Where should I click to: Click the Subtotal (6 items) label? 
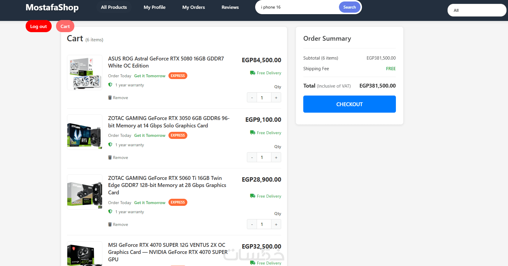coord(321,58)
